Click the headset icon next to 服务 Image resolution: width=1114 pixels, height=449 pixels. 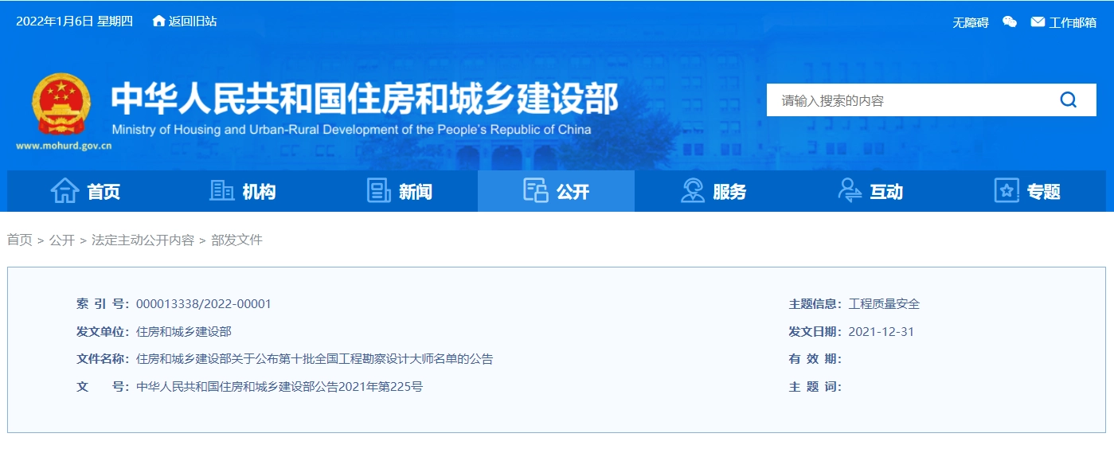(693, 191)
